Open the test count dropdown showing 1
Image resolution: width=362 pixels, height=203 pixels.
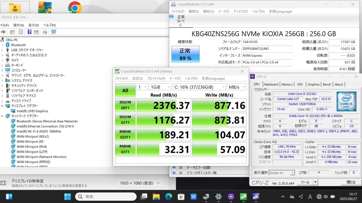(x=142, y=87)
